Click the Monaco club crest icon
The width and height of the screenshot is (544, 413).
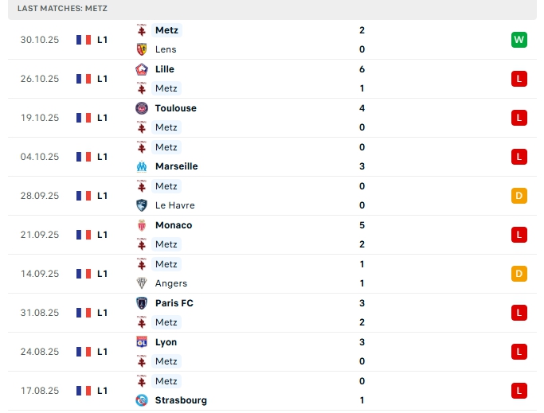(x=143, y=225)
